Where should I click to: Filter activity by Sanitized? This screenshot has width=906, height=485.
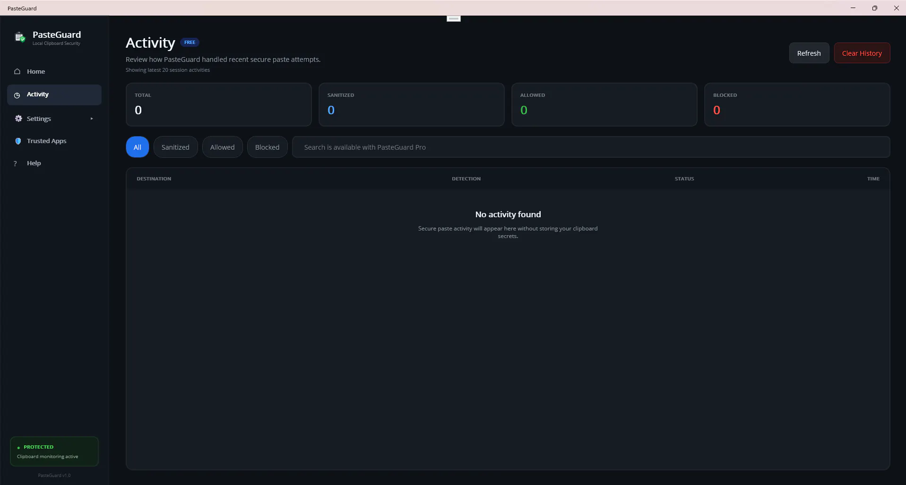tap(175, 147)
